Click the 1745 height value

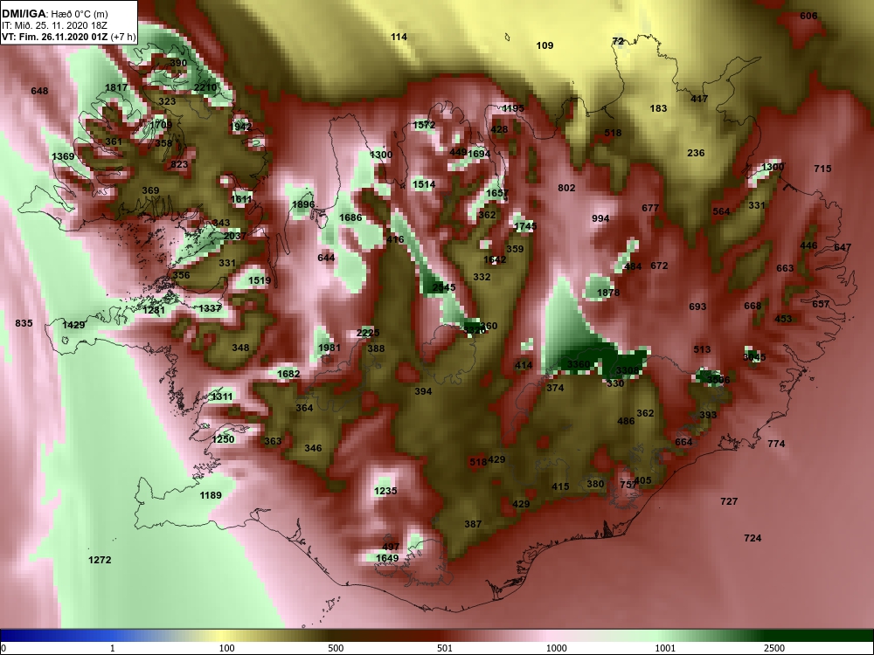525,226
